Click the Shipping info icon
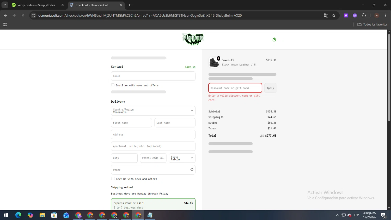Image resolution: width=391 pixels, height=220 pixels. coord(222,117)
